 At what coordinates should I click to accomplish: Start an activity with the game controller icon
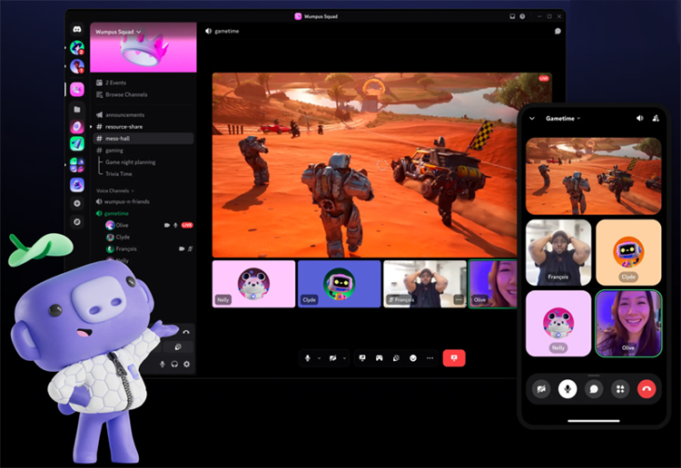[x=380, y=358]
